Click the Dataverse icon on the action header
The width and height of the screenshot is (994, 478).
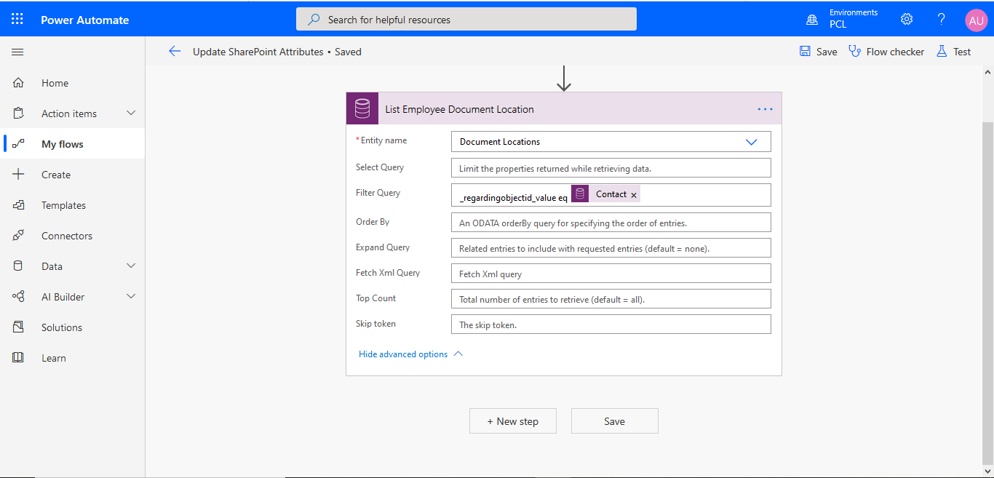362,109
